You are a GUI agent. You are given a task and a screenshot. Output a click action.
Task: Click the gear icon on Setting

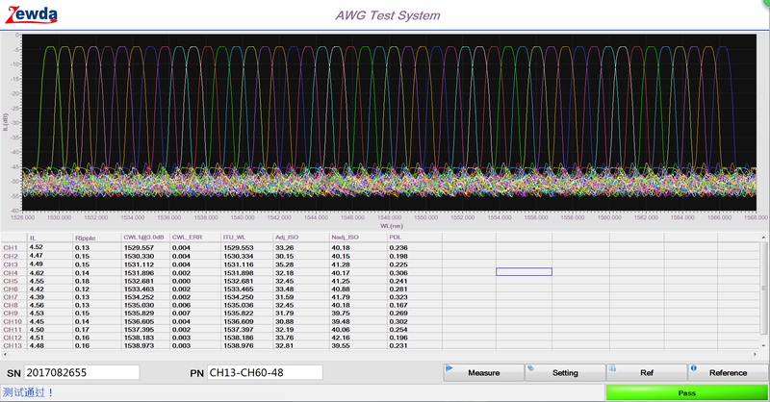530,367
